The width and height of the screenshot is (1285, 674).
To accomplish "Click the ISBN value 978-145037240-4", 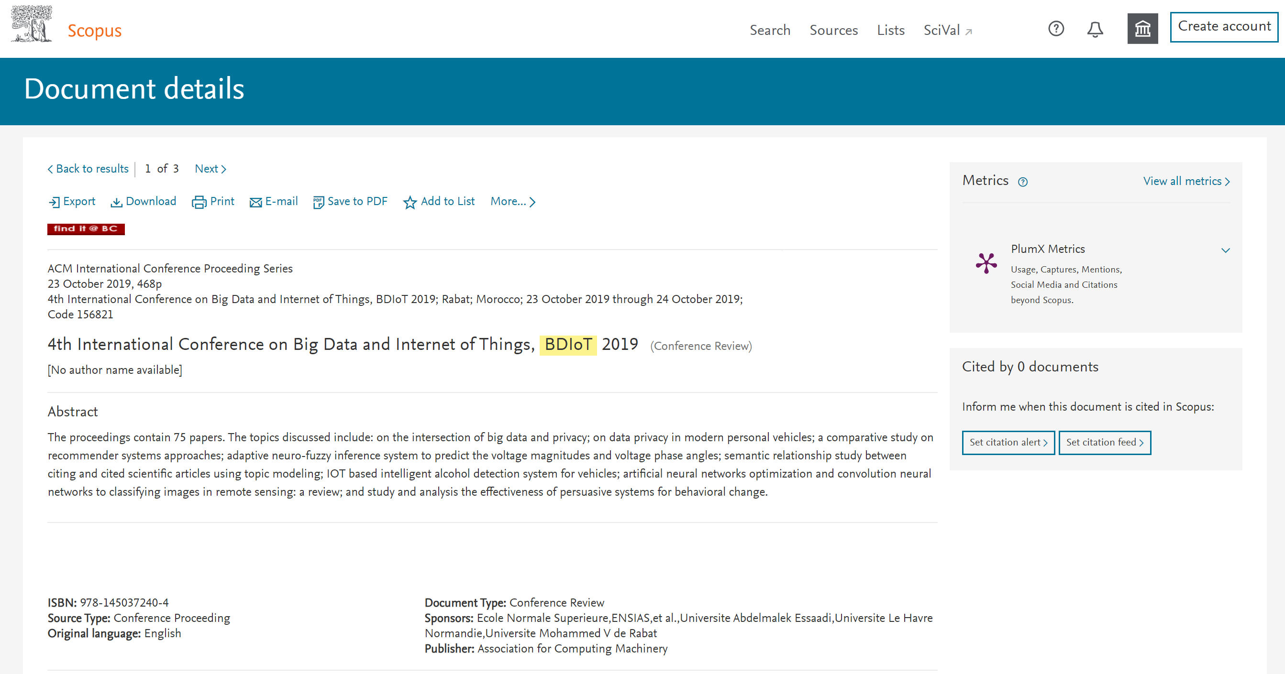I will click(124, 603).
